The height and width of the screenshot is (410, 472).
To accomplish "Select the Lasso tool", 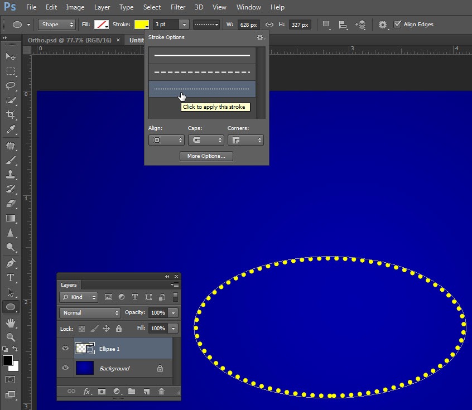I will (10, 86).
